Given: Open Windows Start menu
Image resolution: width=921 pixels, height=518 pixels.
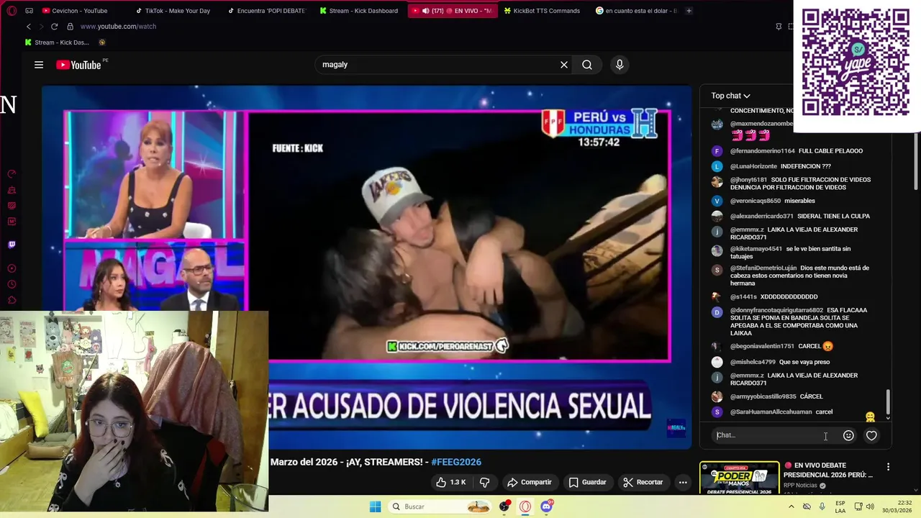Looking at the screenshot, I should coord(375,506).
